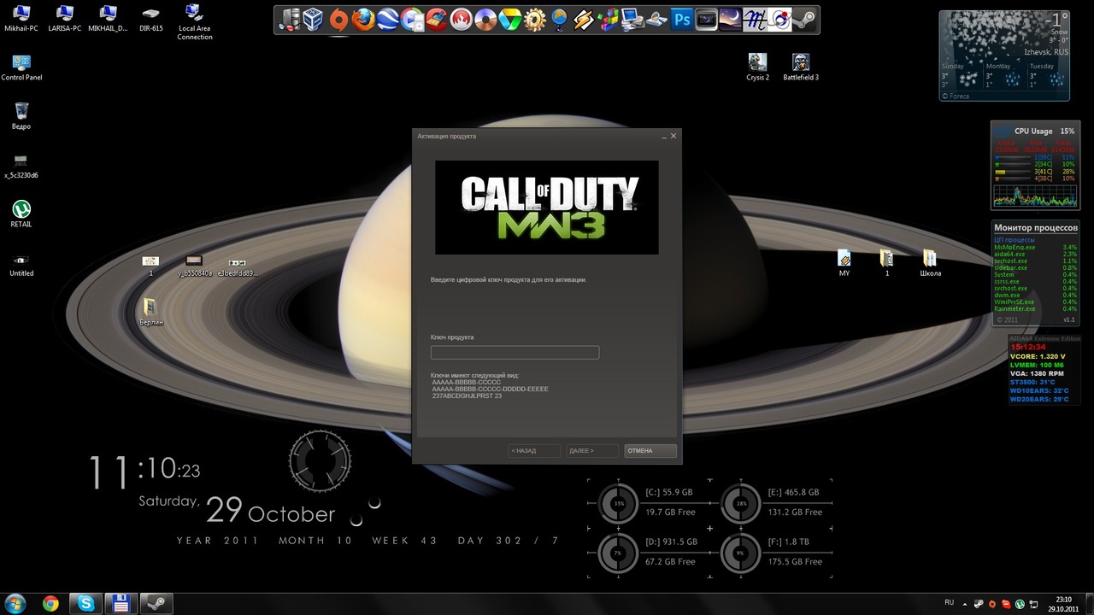Open Chrome from the Windows taskbar
Viewport: 1094px width, 615px height.
50,603
